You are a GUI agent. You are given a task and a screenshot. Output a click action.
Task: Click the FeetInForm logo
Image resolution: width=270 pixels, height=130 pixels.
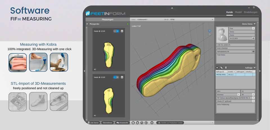[105, 13]
